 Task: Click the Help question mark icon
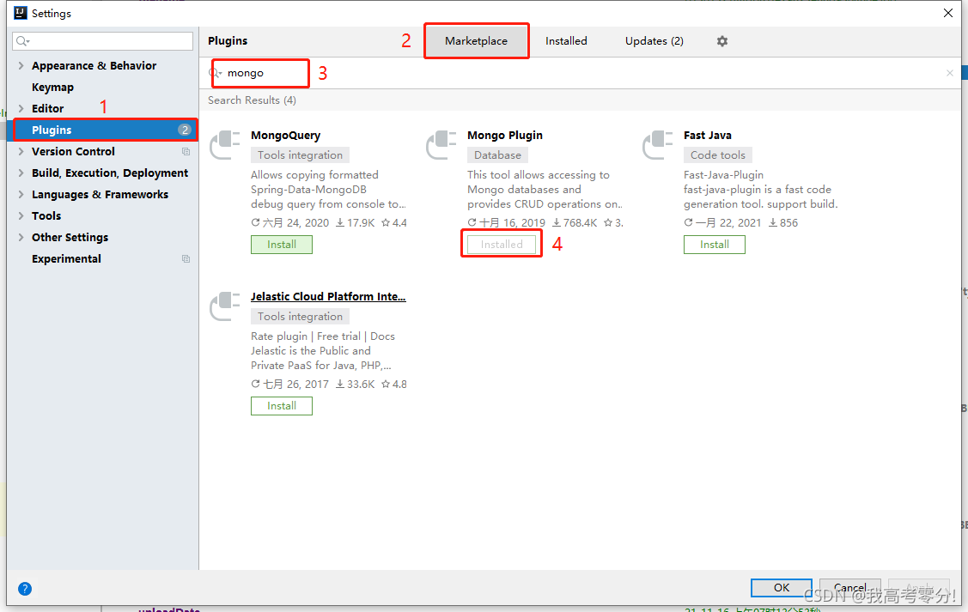[x=24, y=589]
